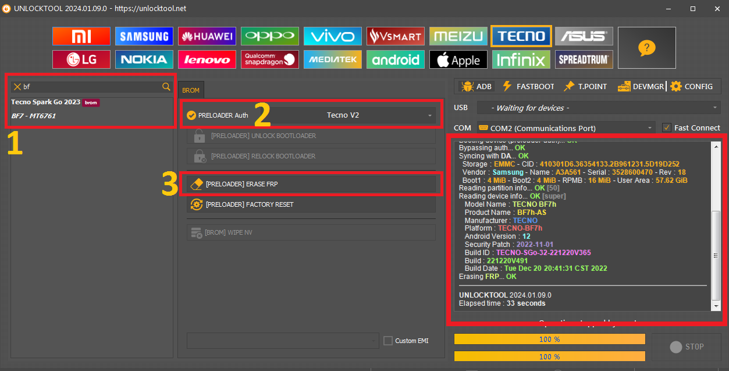Select the Meizu brand tile
729x371 pixels.
[458, 36]
